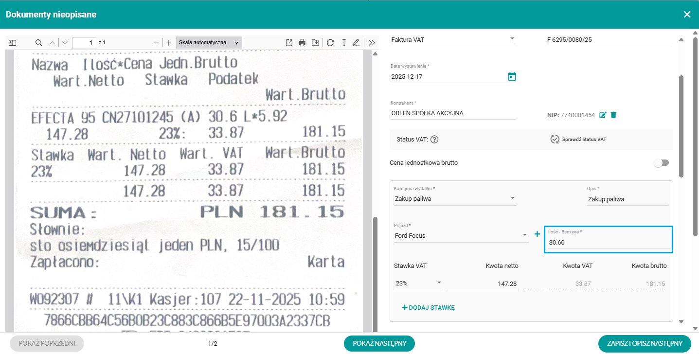The image size is (699, 354).
Task: Open the Skala automatyczna zoom dropdown
Action: click(209, 43)
